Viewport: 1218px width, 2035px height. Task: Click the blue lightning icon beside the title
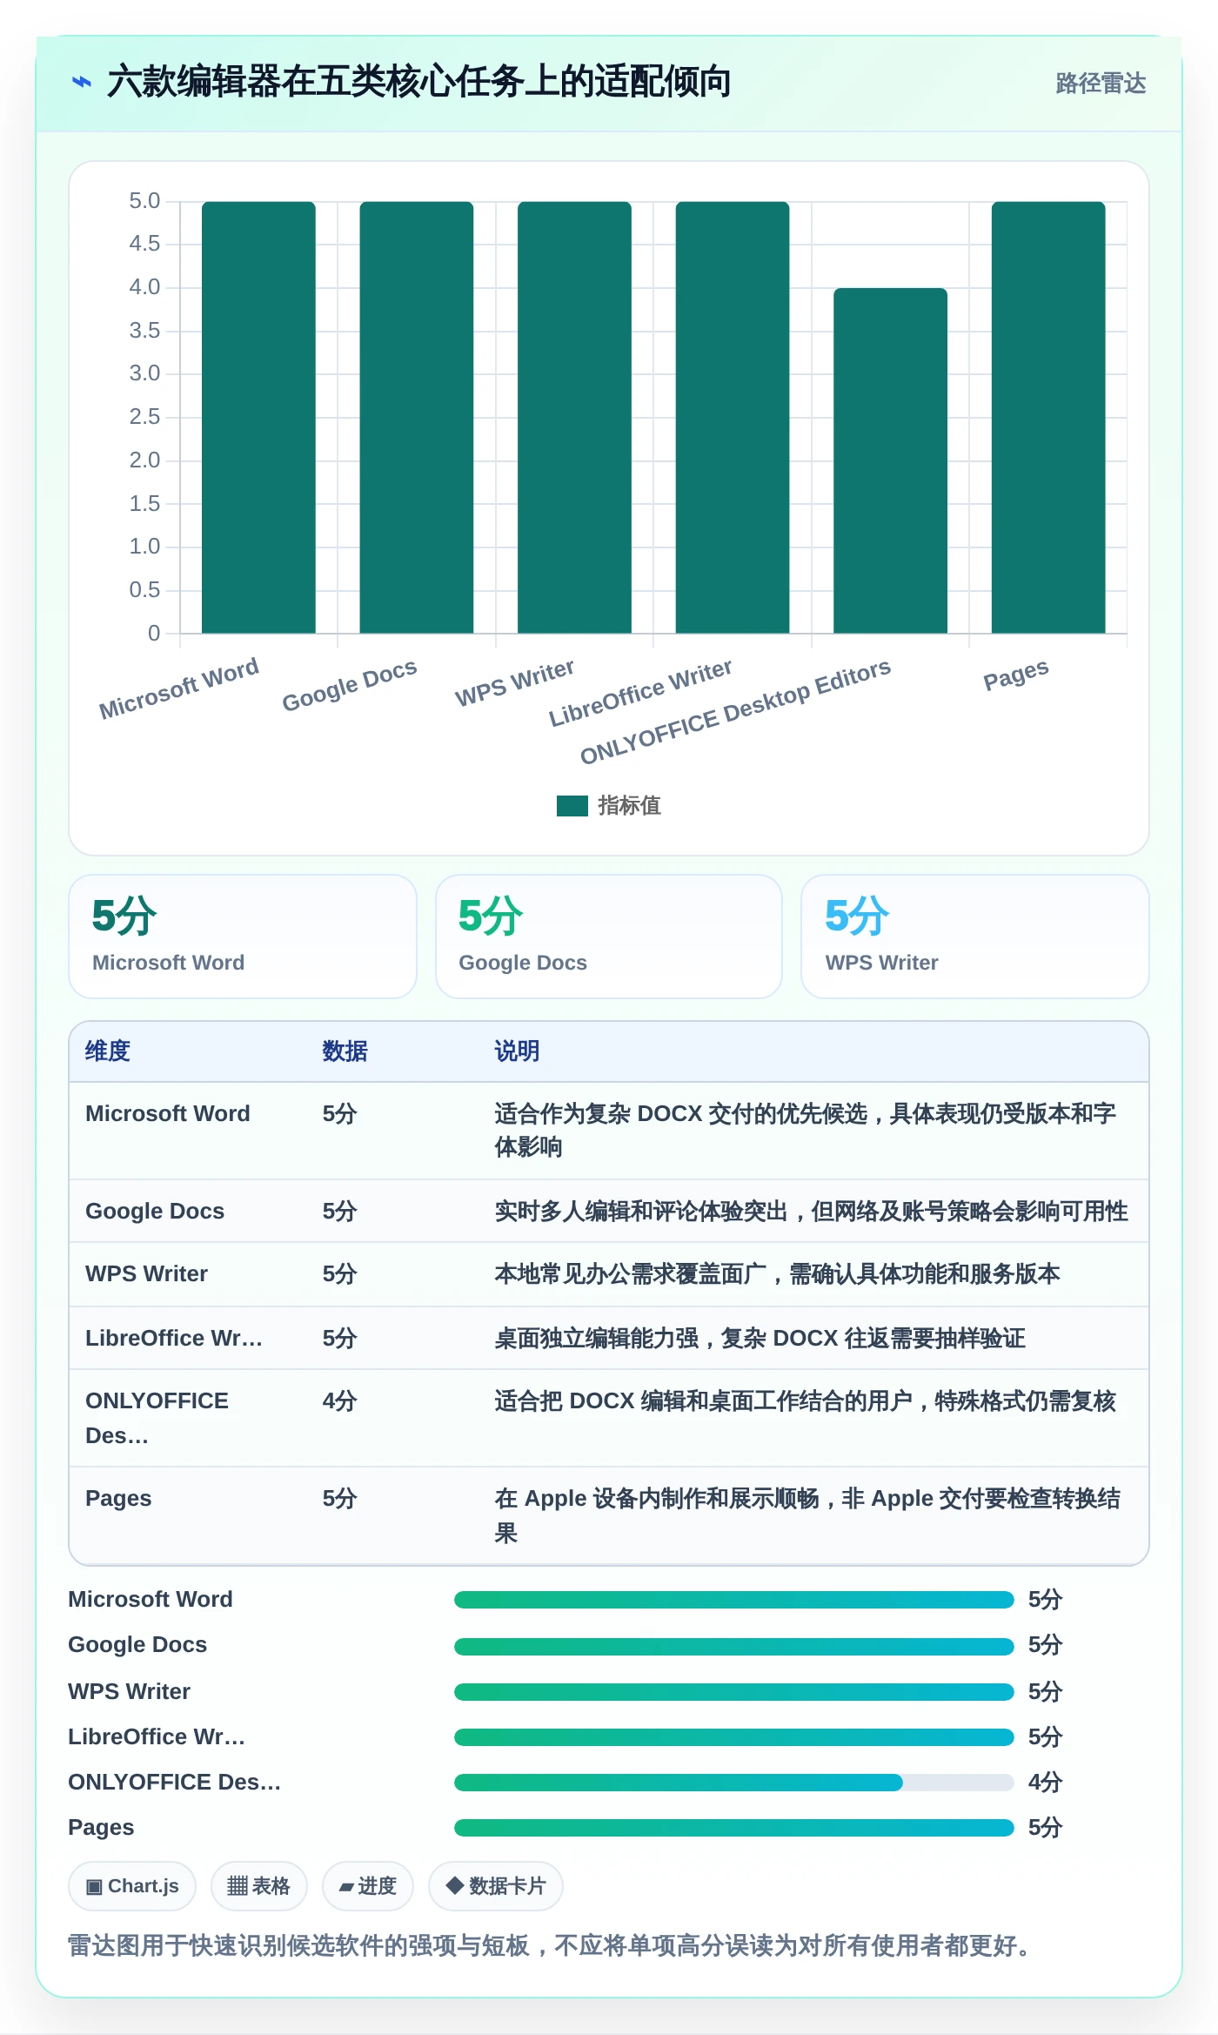[81, 83]
